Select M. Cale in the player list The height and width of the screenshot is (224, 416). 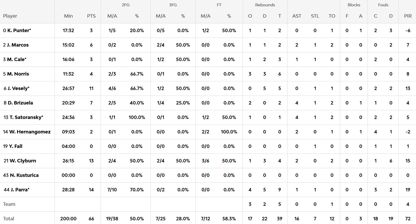17,59
